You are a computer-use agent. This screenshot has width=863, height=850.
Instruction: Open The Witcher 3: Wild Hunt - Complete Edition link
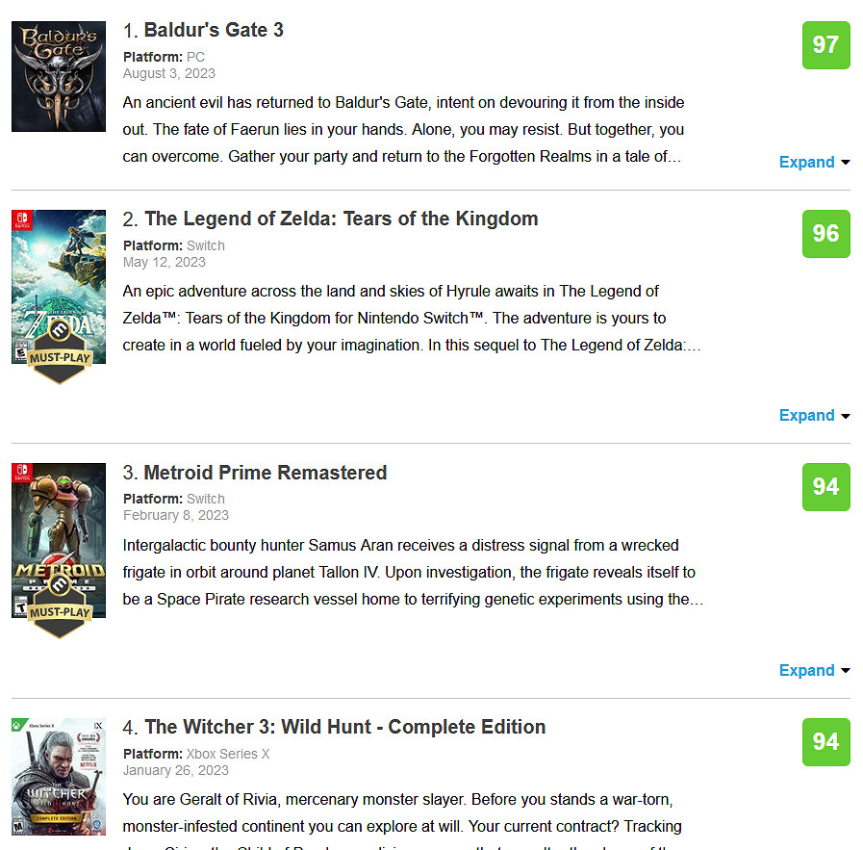pyautogui.click(x=345, y=727)
